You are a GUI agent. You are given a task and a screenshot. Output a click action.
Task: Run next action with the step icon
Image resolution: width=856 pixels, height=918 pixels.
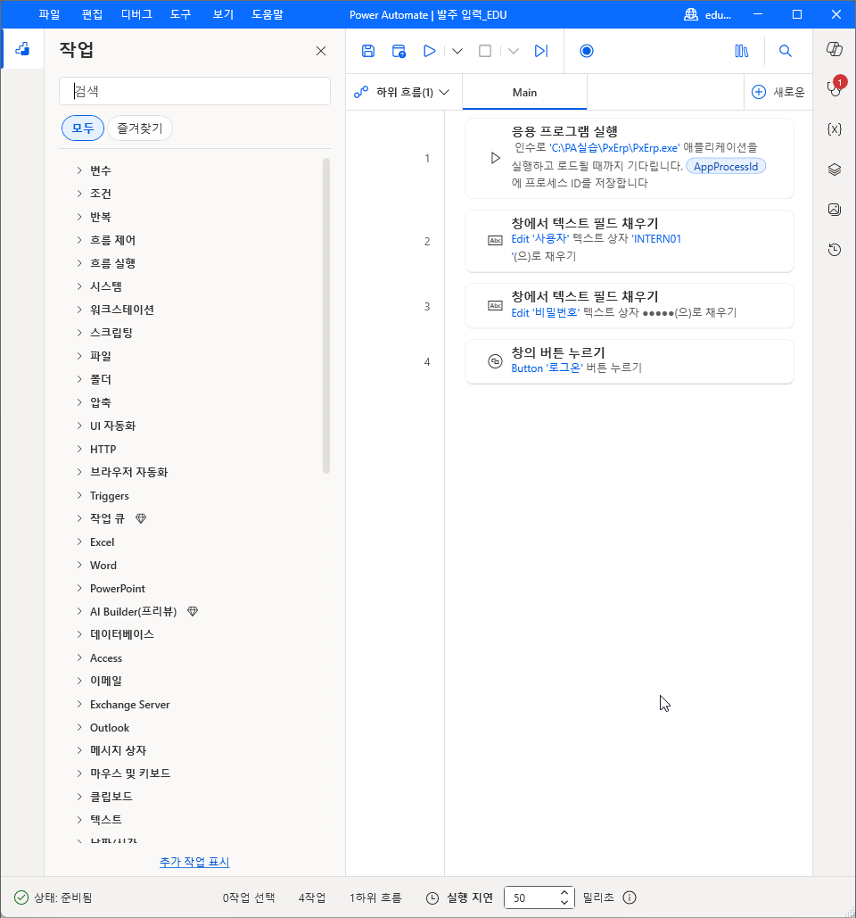tap(541, 51)
